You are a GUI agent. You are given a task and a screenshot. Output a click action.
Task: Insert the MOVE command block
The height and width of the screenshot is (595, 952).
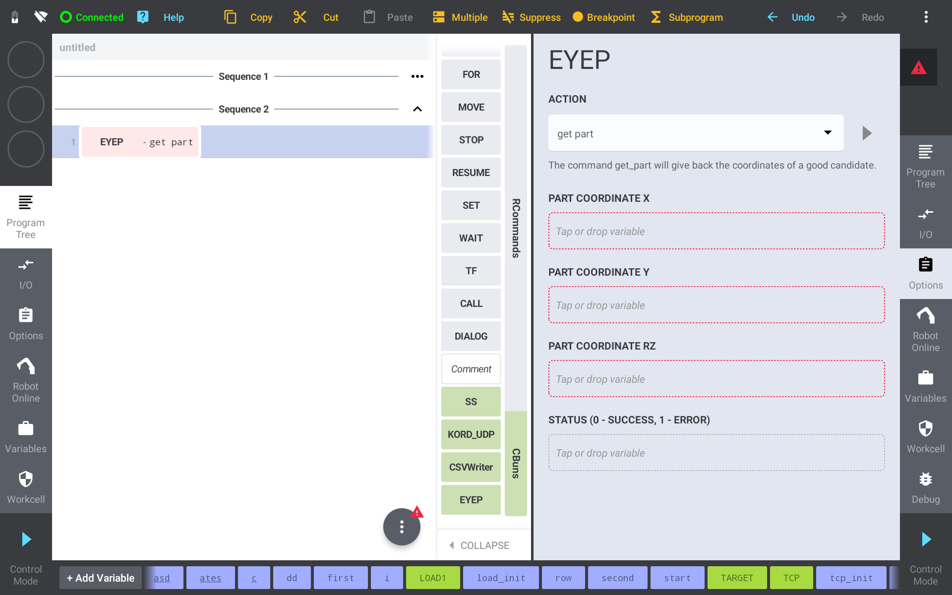click(471, 107)
